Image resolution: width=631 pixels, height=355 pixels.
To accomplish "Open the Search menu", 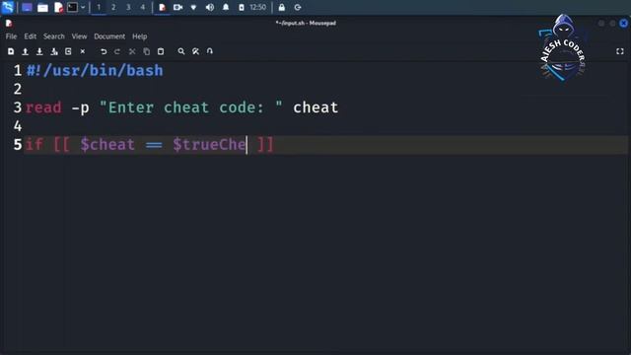I will 54,36.
